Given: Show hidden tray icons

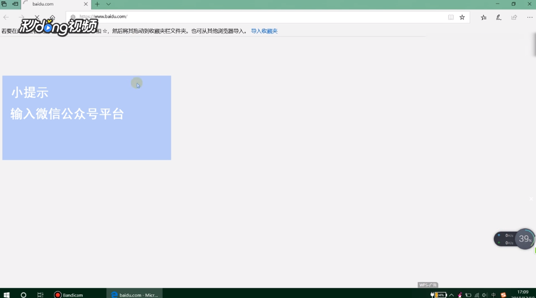Looking at the screenshot, I should click(x=452, y=295).
